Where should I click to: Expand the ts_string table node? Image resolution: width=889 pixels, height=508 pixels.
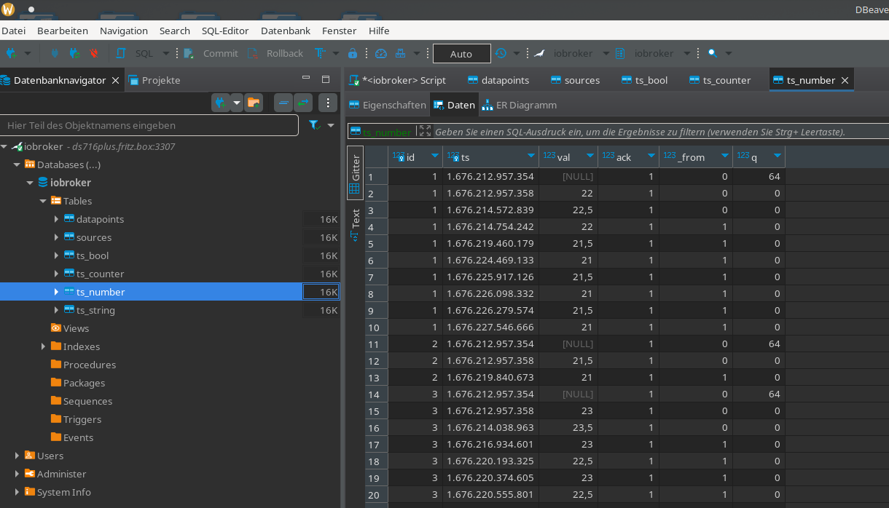click(x=56, y=310)
